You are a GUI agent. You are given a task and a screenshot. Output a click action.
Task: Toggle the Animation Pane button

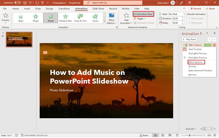(x=143, y=14)
